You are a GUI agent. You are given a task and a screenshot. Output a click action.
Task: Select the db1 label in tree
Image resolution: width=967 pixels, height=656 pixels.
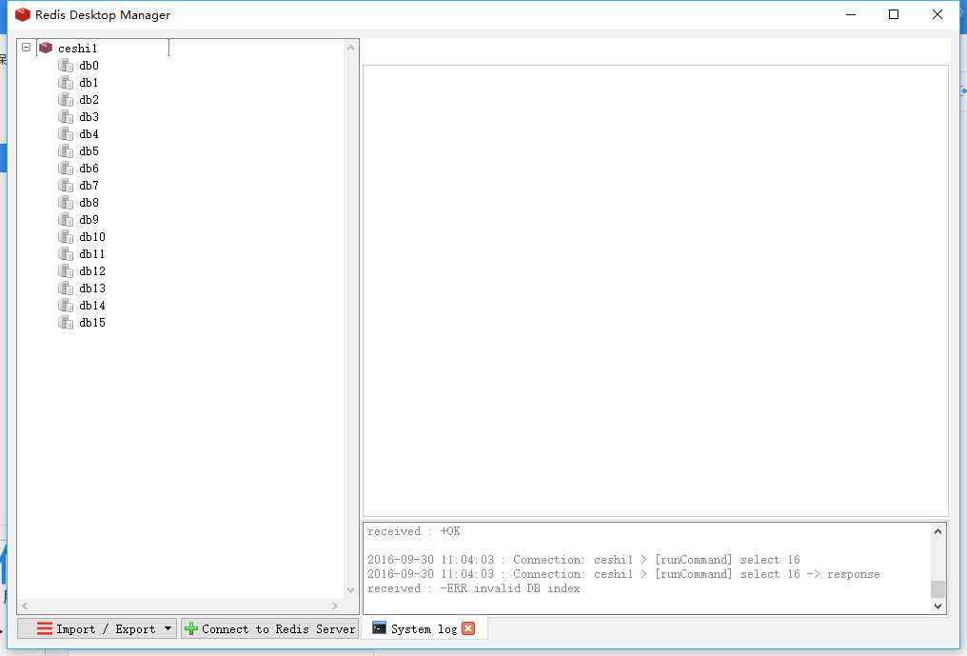(x=89, y=83)
